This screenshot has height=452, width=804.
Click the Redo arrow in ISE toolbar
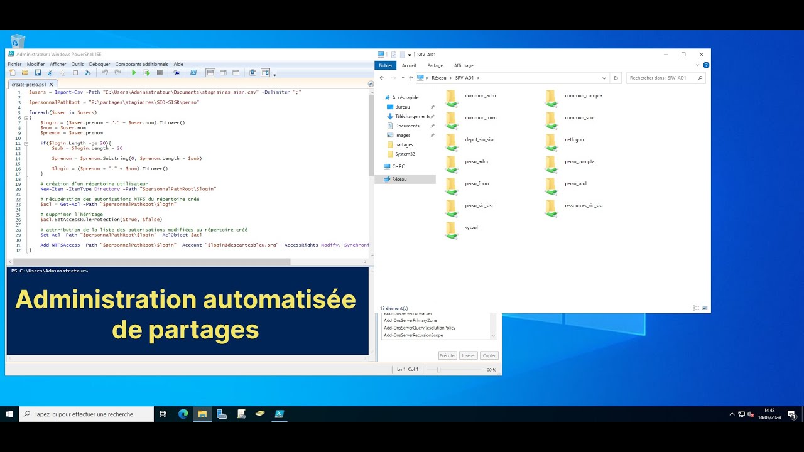(117, 73)
